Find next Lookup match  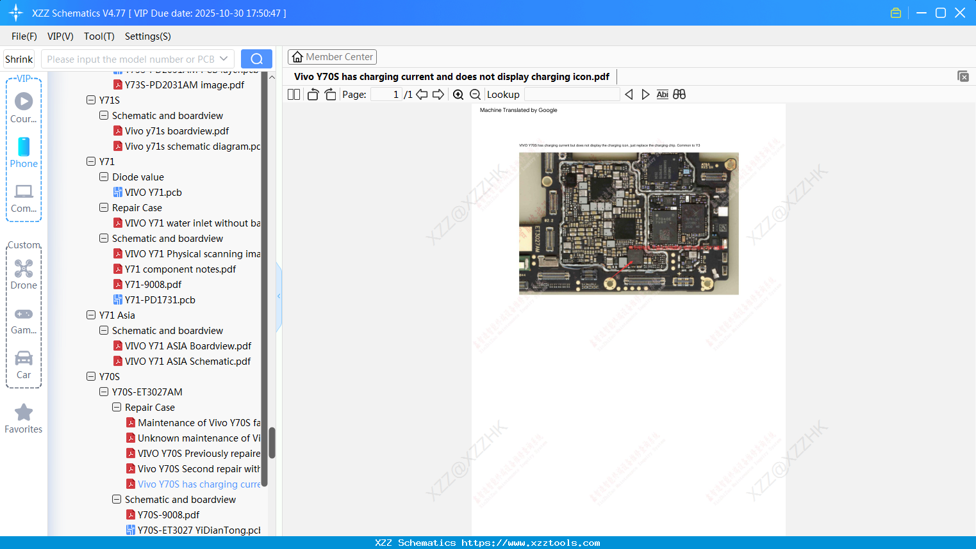pos(645,95)
